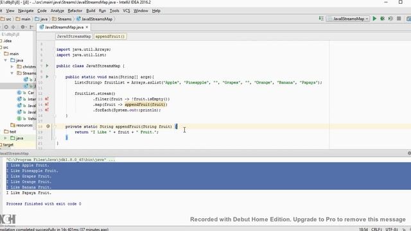Screen dimensions: 411x231
Task: Click lambda gutter marker on line 13
Action: click(47, 99)
